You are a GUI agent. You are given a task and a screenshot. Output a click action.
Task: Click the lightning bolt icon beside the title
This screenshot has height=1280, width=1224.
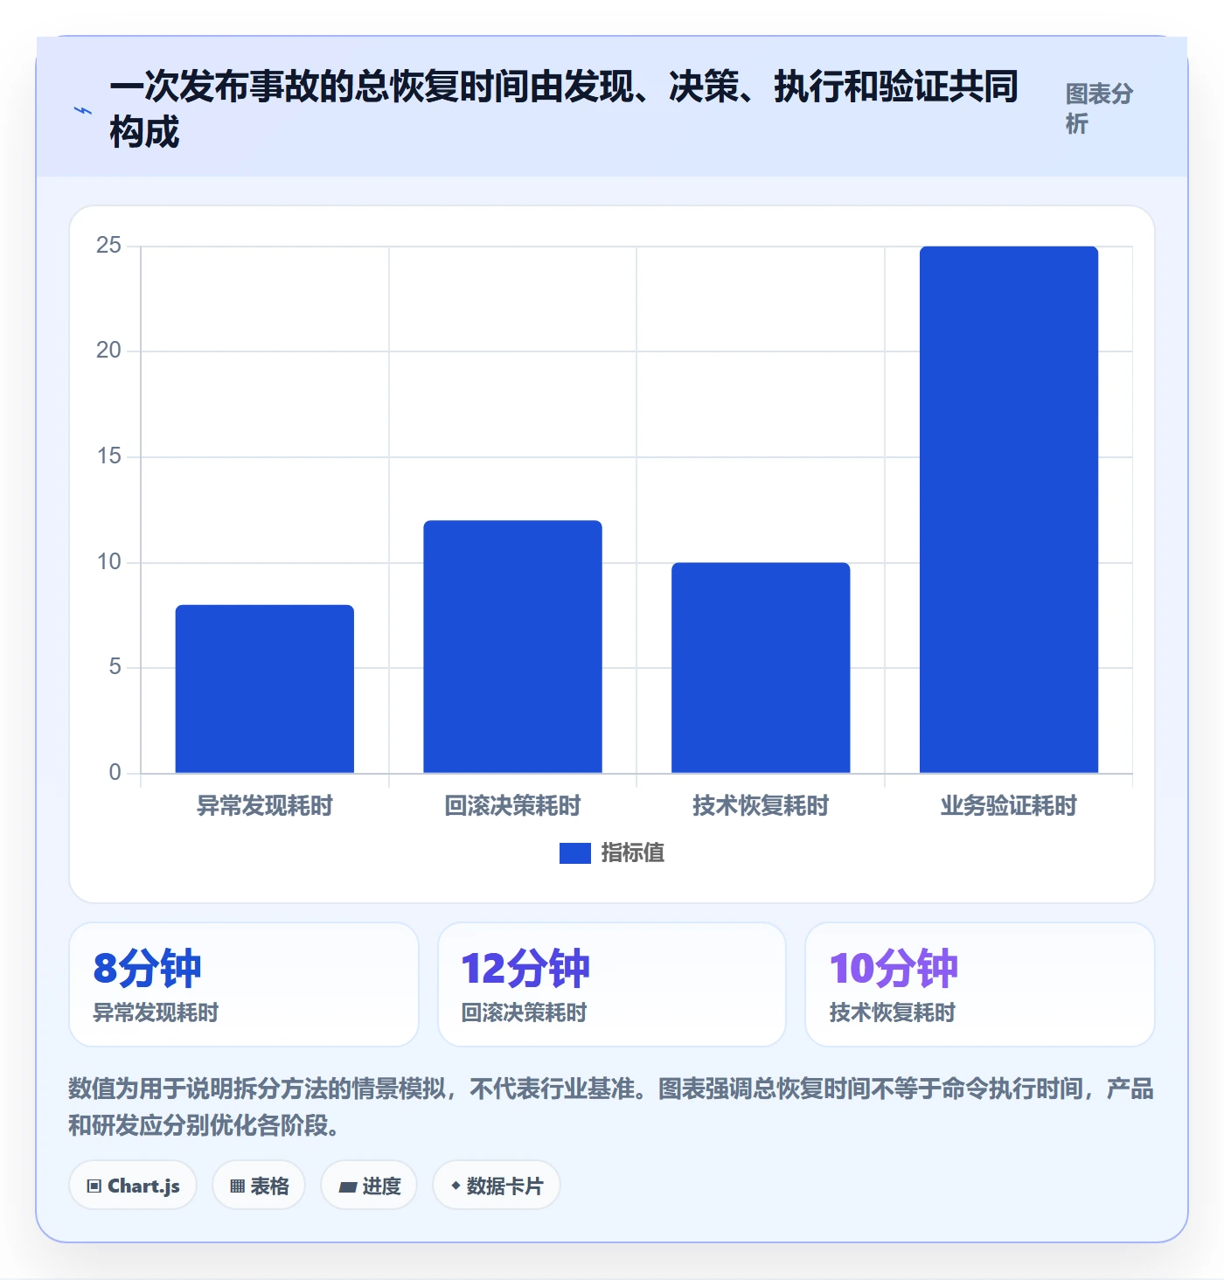click(83, 111)
